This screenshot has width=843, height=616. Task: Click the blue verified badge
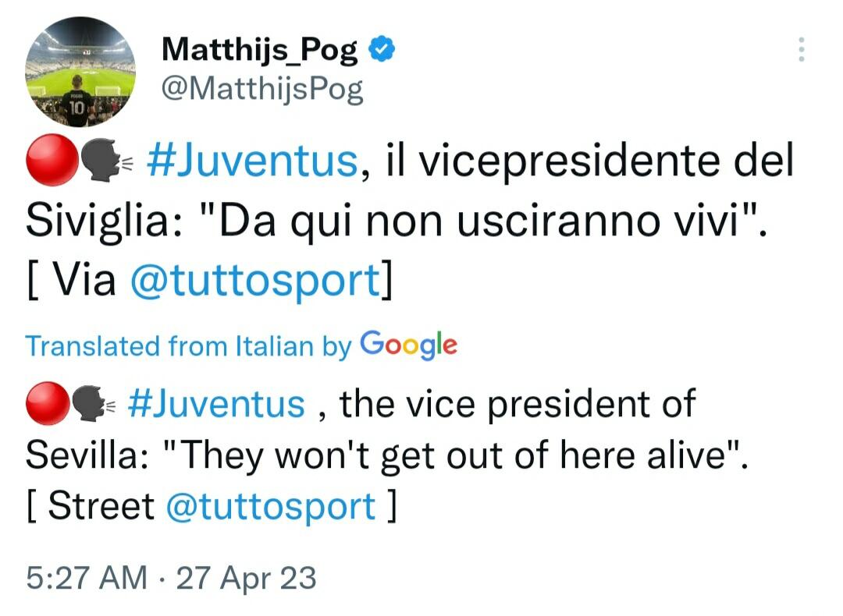tap(382, 51)
